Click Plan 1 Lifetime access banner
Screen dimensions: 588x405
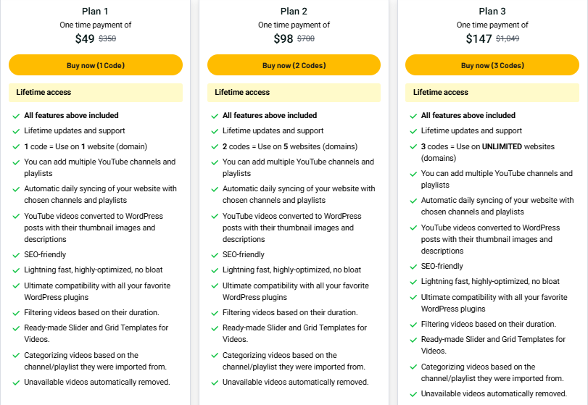coord(96,93)
